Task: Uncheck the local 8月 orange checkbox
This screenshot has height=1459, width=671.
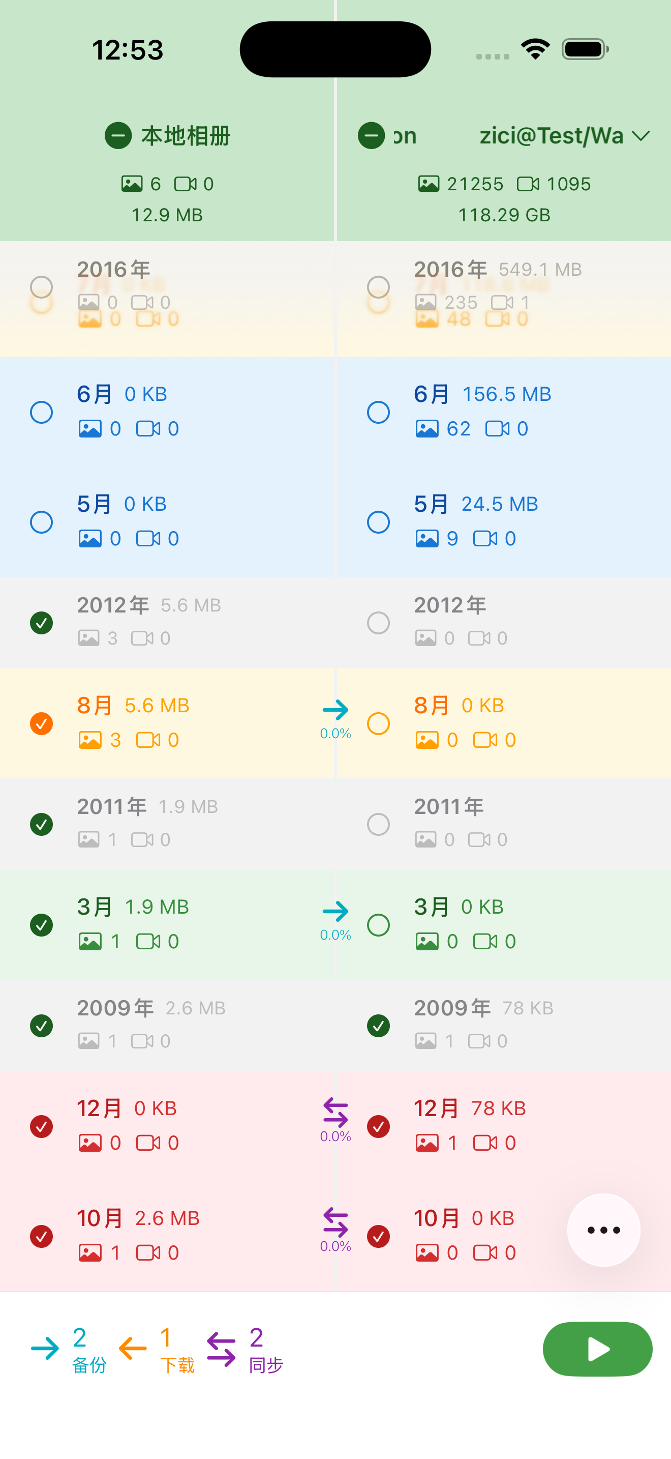Action: [41, 723]
